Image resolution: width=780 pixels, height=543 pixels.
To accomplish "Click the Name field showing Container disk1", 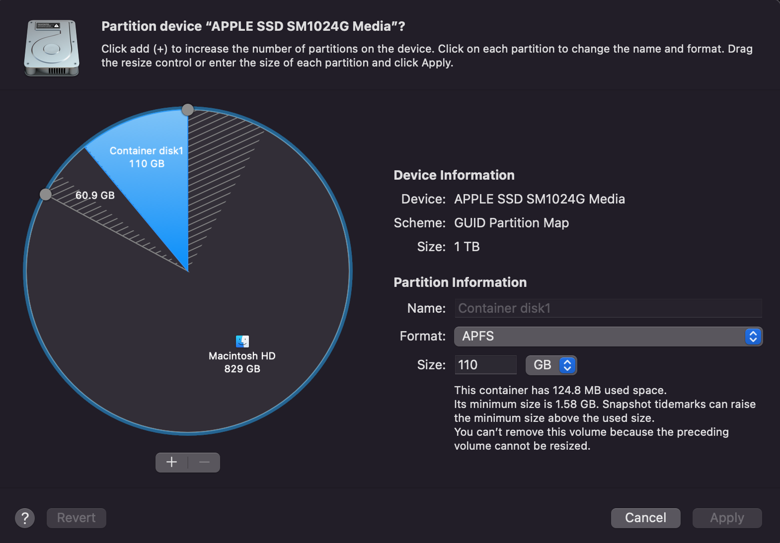I will coord(608,308).
